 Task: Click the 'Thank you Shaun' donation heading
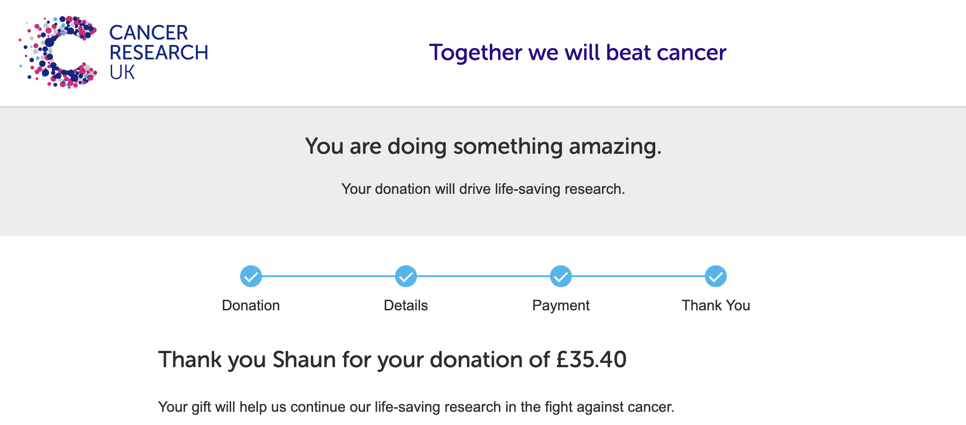click(392, 360)
